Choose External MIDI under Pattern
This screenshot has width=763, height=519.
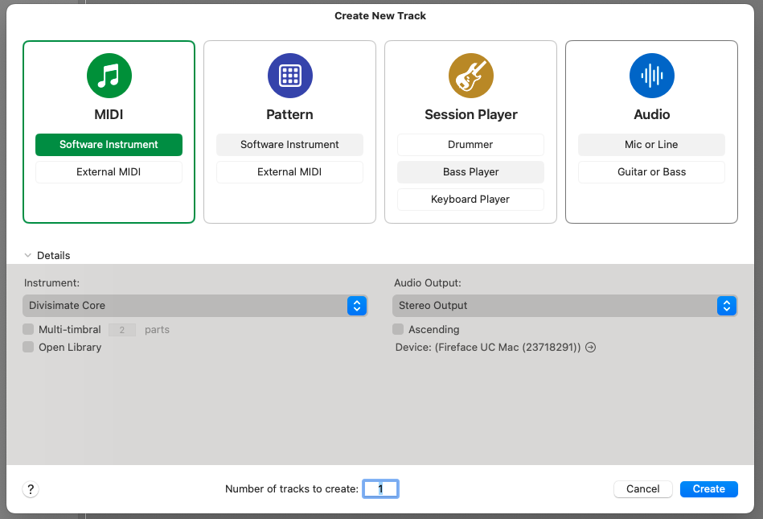(x=289, y=172)
